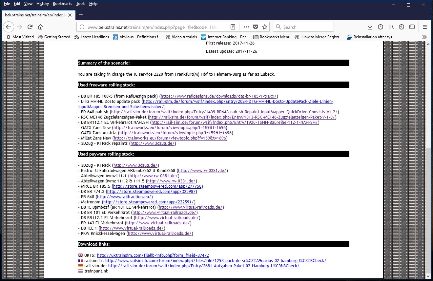Open the Internet Banking bookmark
433x281 pixels.
point(225,37)
